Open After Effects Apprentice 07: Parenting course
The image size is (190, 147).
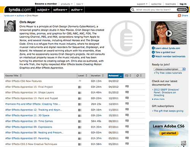pos(27,138)
